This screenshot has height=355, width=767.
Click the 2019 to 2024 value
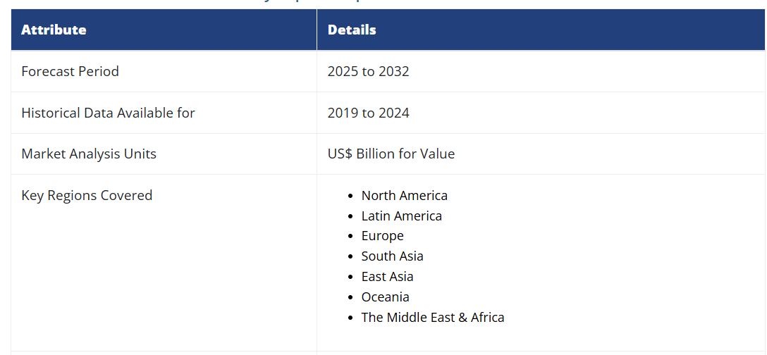pyautogui.click(x=368, y=113)
